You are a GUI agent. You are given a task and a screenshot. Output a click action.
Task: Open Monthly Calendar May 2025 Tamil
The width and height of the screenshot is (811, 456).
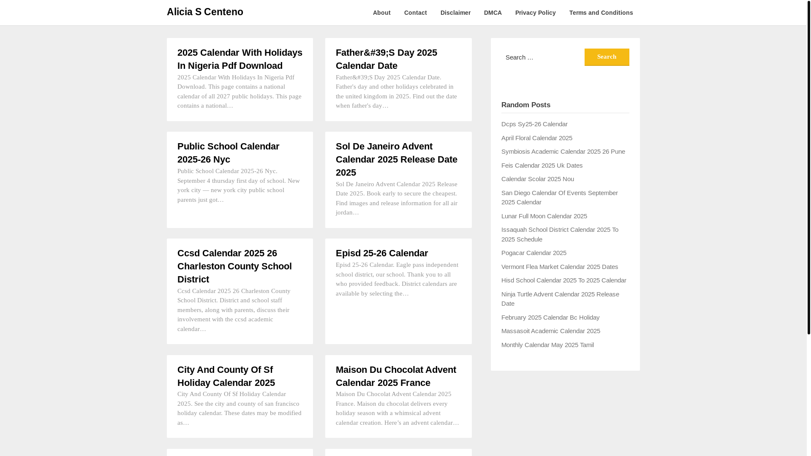pos(547,345)
